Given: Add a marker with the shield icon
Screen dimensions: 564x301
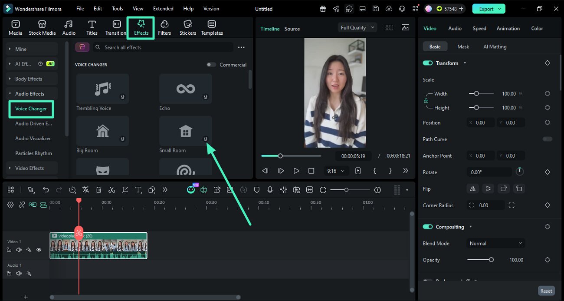Looking at the screenshot, I should click(257, 190).
